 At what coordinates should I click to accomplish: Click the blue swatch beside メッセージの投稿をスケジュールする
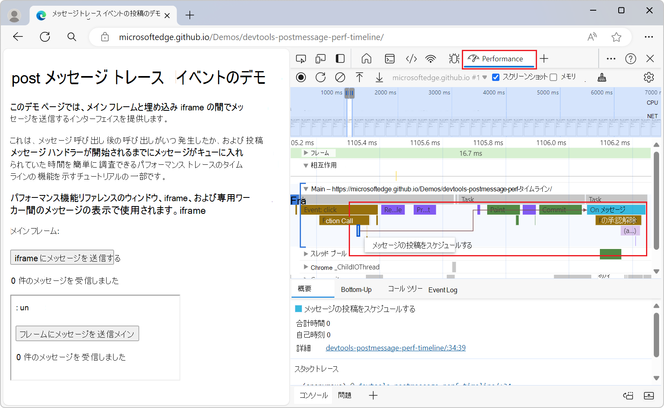coord(299,309)
